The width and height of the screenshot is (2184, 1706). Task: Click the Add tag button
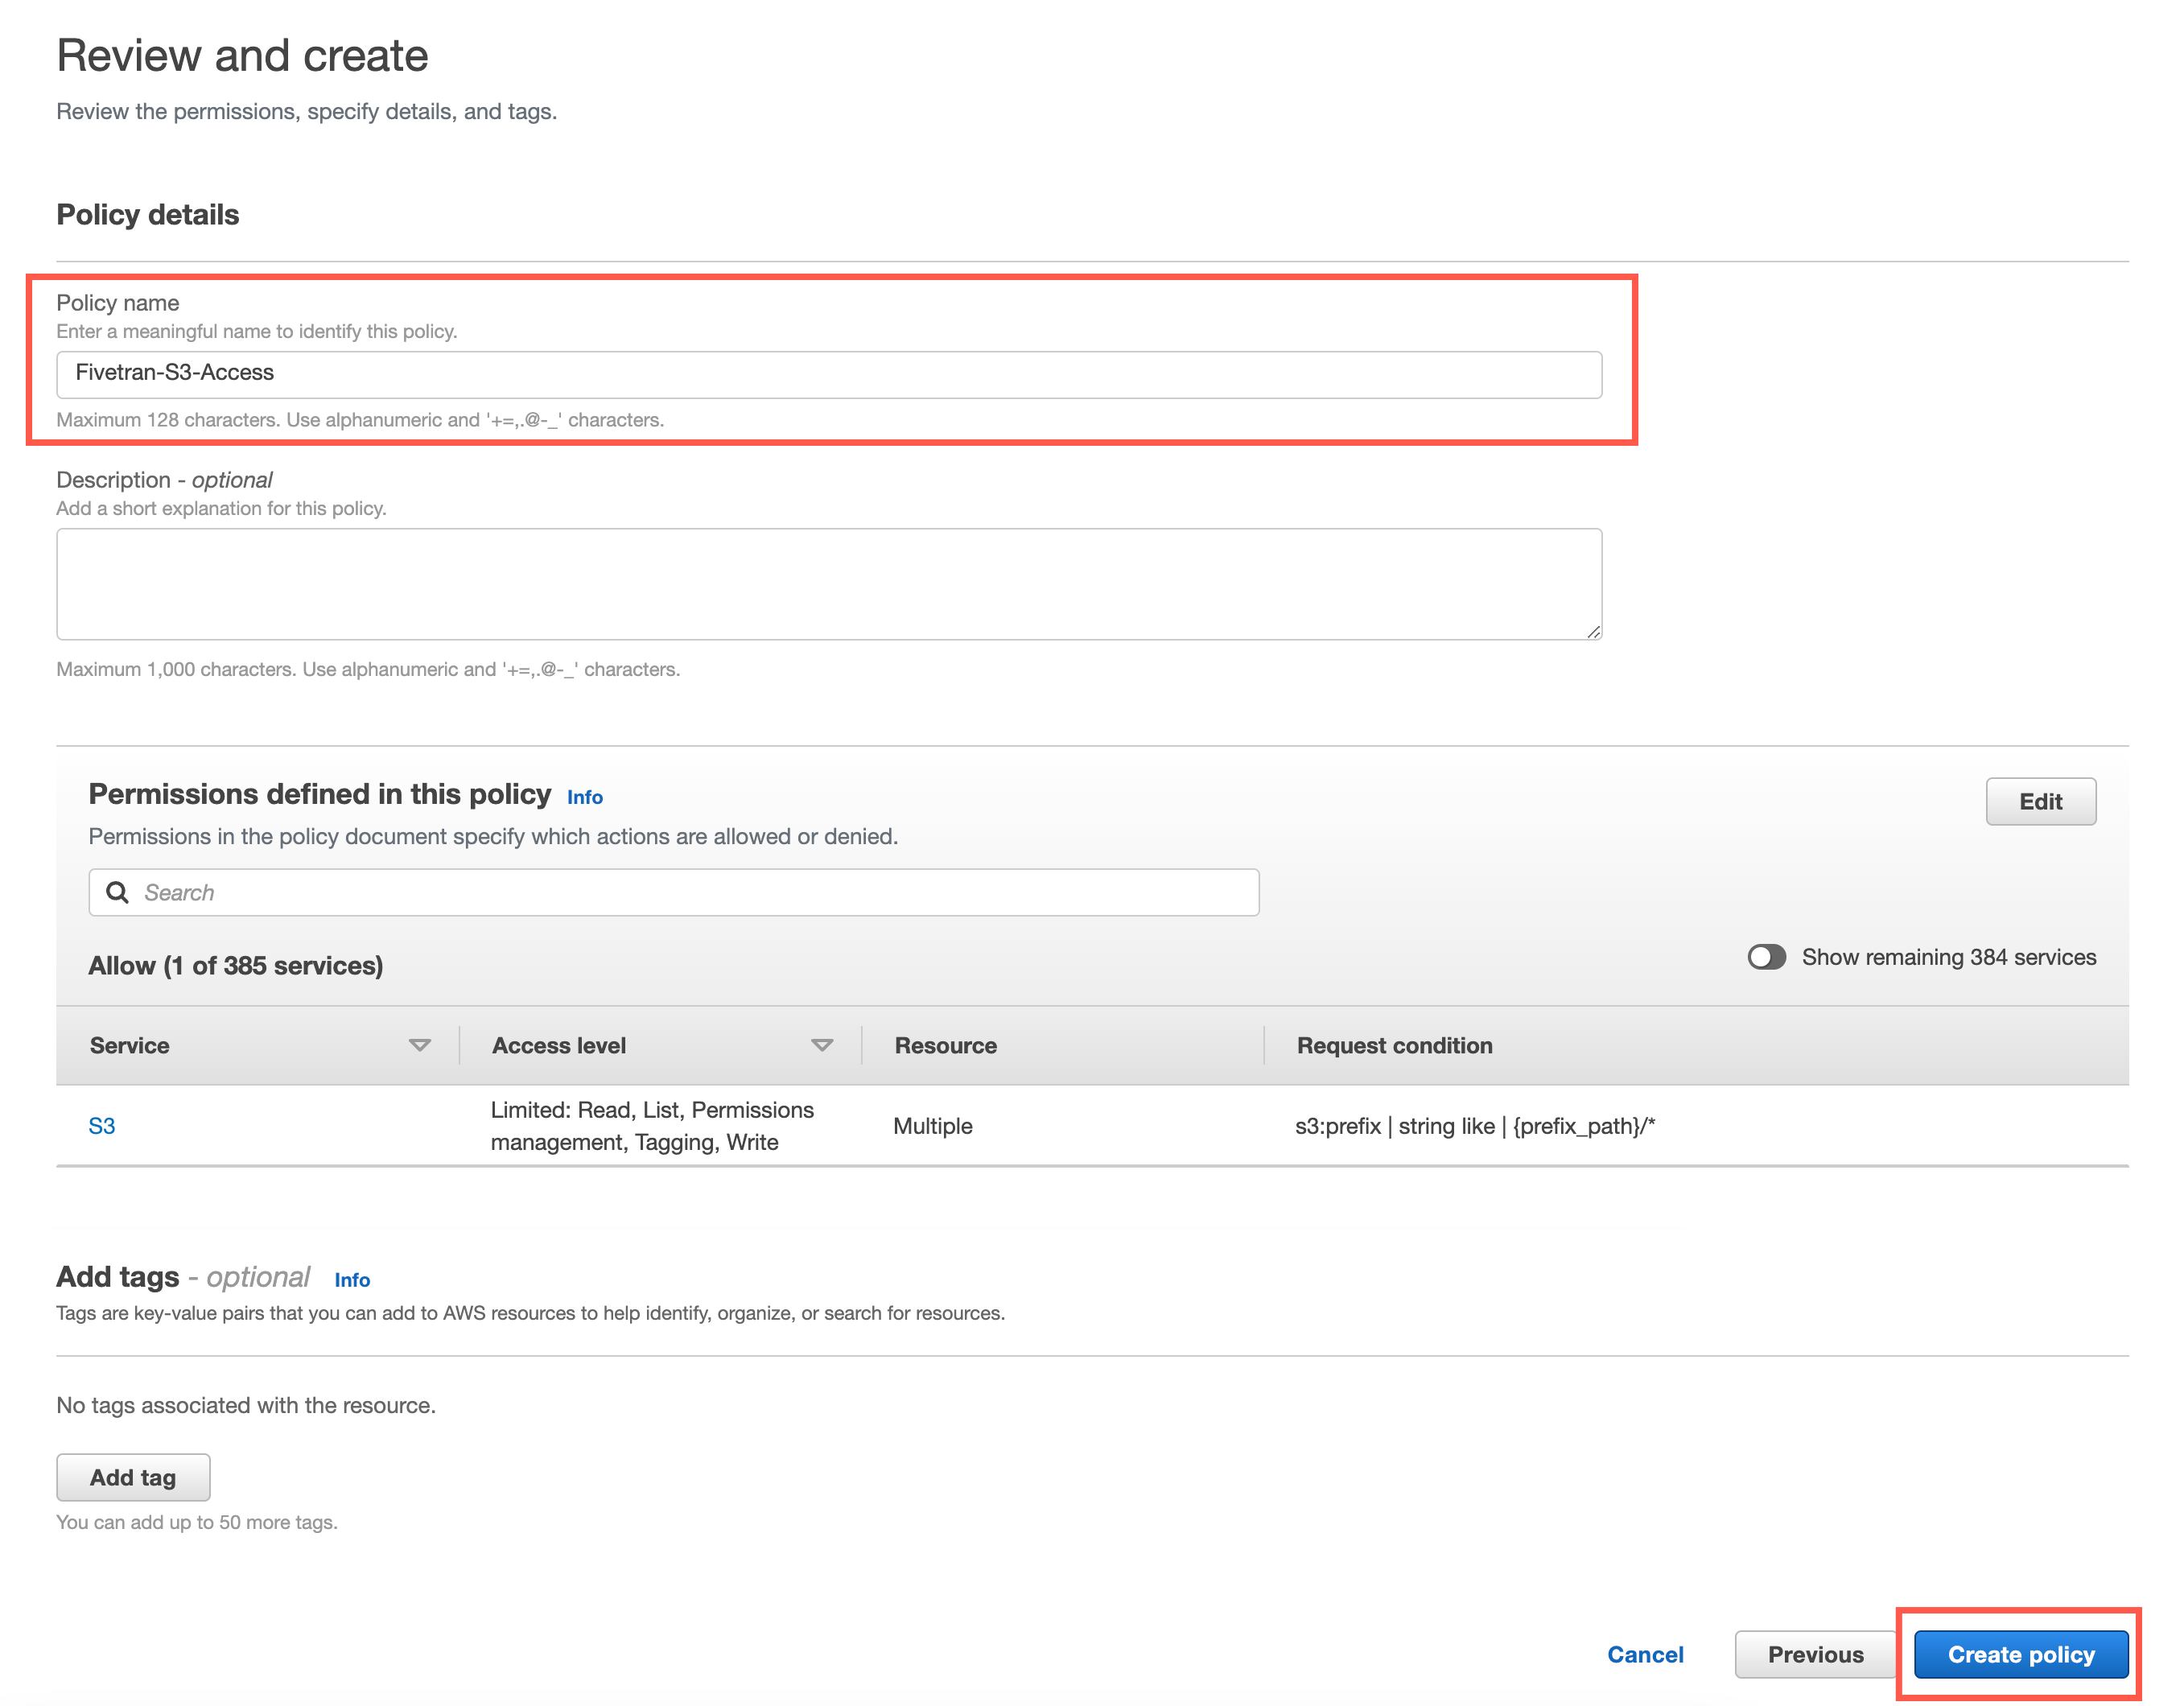[133, 1477]
